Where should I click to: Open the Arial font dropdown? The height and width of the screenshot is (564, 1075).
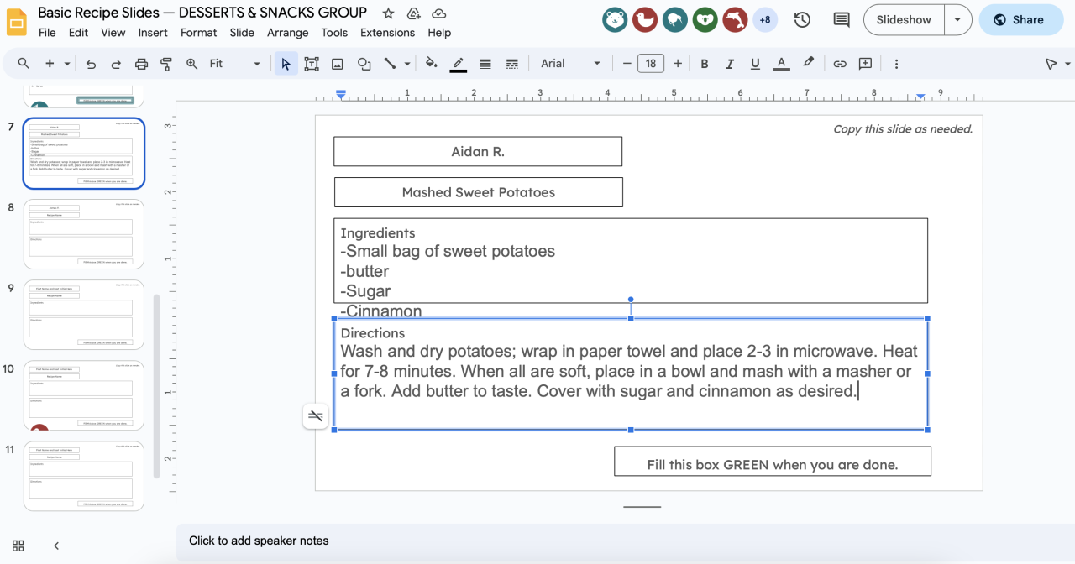[x=571, y=64]
